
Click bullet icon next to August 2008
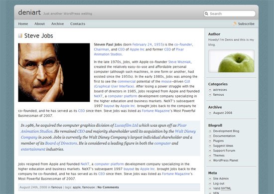coord(210,113)
